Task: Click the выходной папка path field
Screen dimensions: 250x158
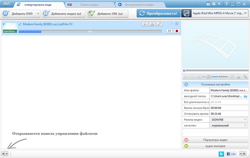Action: [x=226, y=96]
